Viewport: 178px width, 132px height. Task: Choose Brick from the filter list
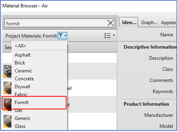click(39, 63)
